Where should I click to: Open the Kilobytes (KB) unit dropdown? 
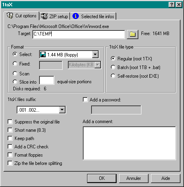pos(98,65)
